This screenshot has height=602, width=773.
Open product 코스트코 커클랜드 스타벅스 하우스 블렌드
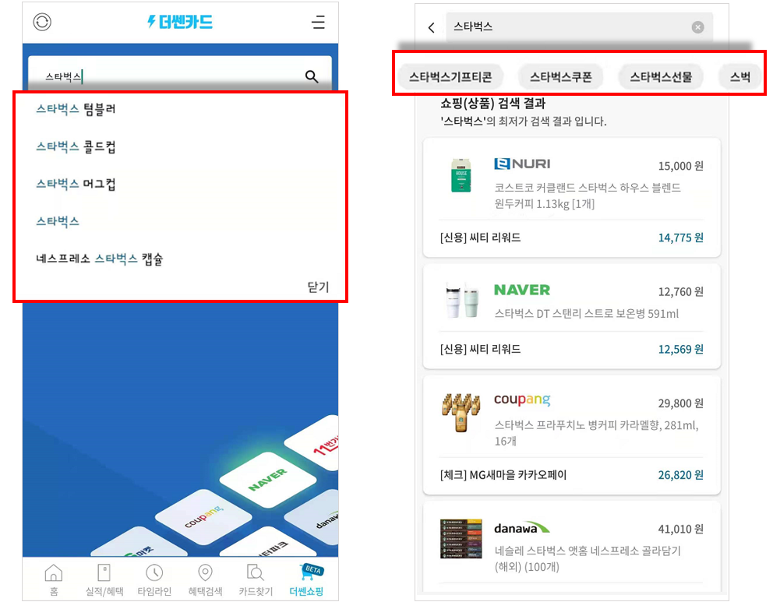coord(588,195)
